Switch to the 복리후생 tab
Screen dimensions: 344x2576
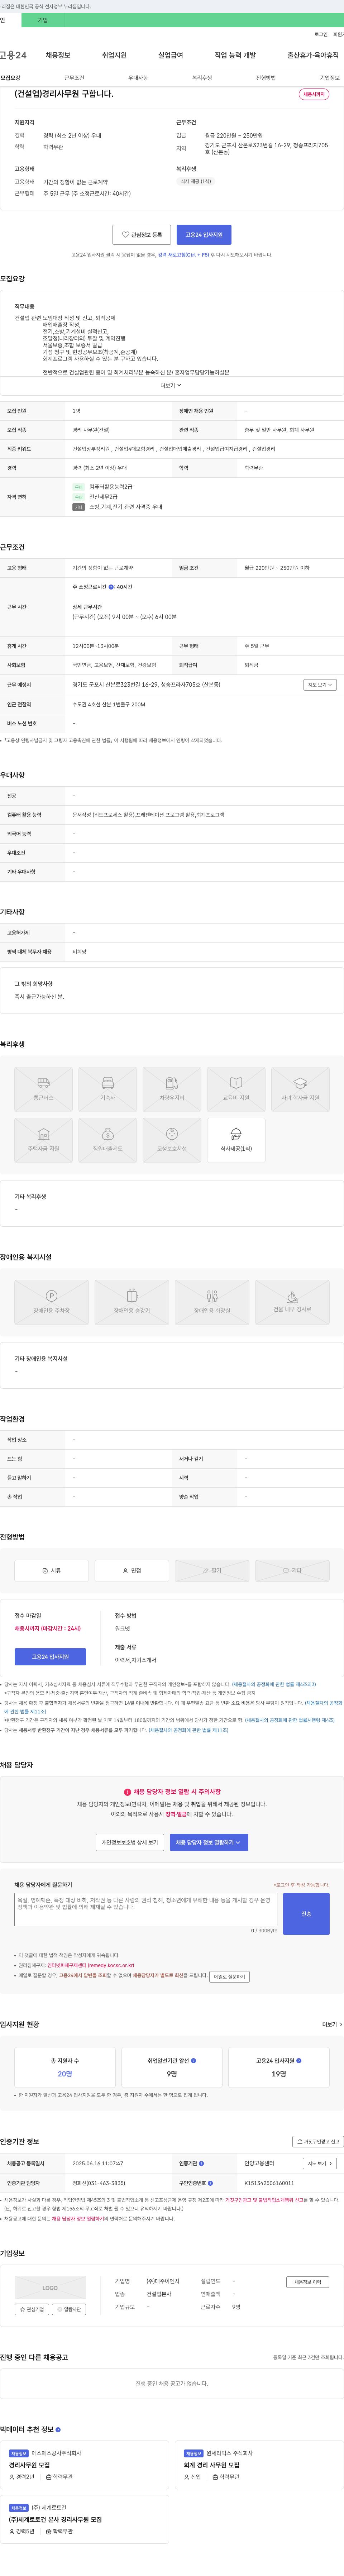(x=202, y=78)
